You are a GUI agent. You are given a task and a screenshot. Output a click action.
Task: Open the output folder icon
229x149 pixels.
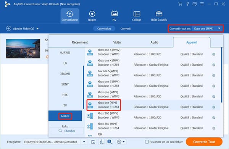(93, 142)
